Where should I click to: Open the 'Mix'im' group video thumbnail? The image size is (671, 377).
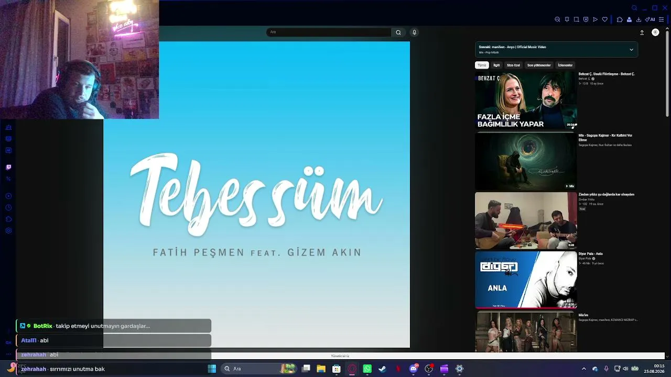526,332
